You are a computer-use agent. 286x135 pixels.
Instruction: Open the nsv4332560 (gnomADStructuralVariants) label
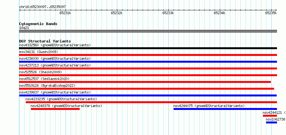click(55, 45)
